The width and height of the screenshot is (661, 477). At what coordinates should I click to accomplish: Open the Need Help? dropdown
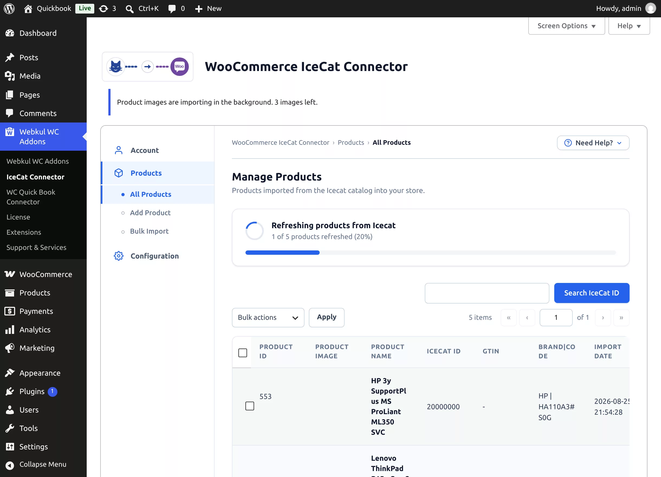[593, 143]
